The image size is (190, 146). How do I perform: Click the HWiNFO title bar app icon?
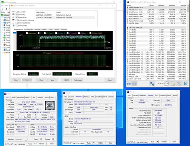[x=128, y=2]
